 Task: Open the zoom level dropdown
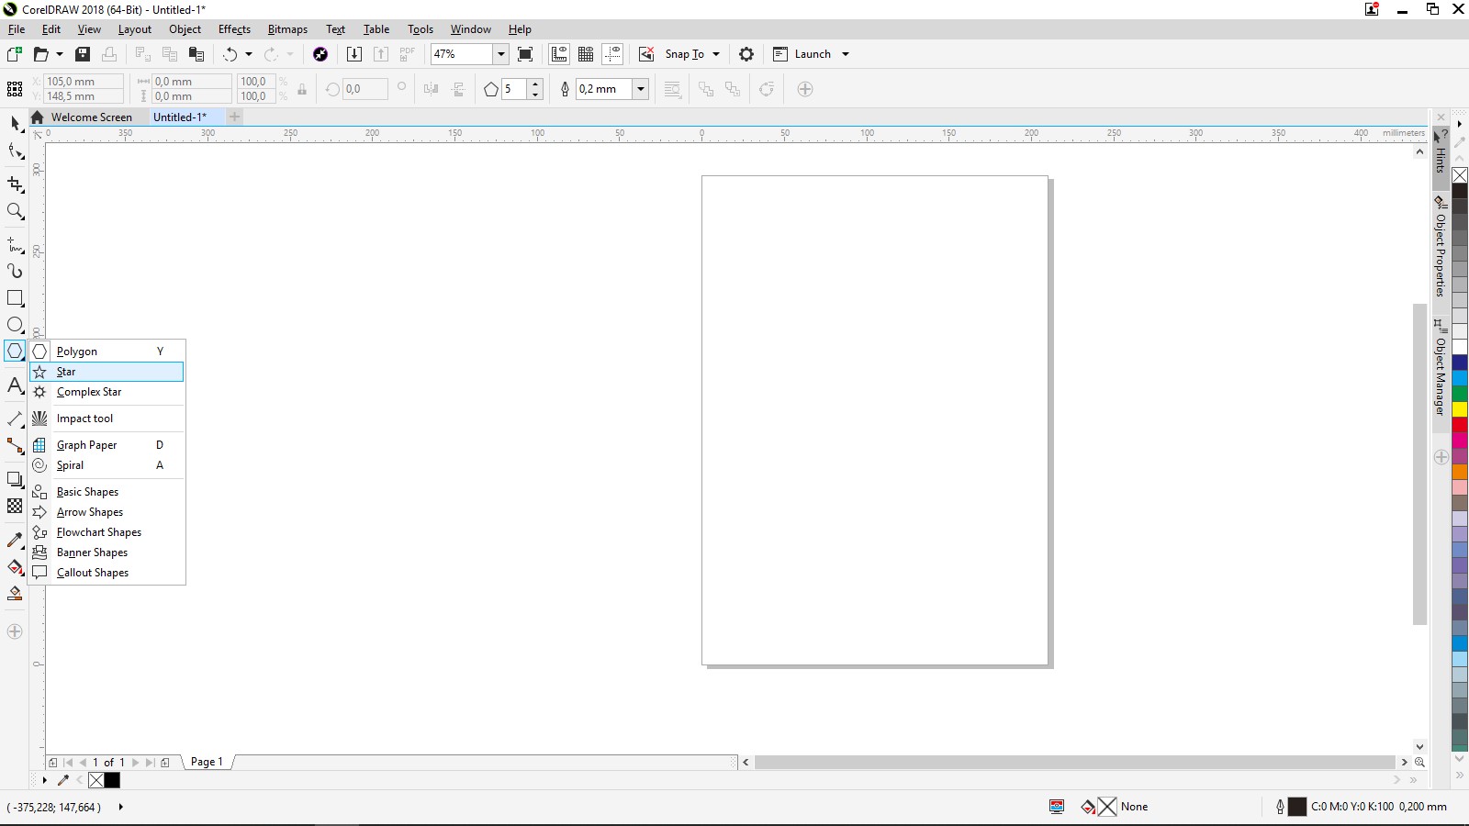[500, 54]
